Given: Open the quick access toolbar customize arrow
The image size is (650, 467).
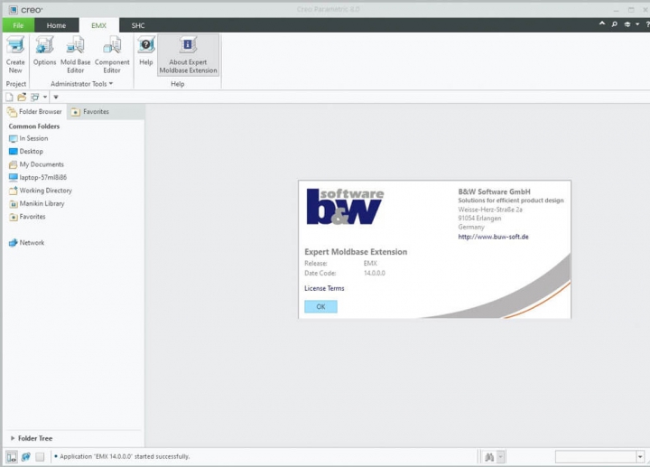Looking at the screenshot, I should (x=56, y=97).
